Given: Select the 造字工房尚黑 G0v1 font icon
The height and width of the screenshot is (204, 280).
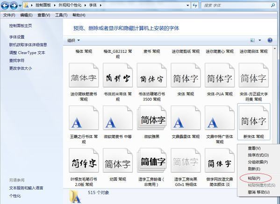Looking at the screenshot, I should [186, 161].
